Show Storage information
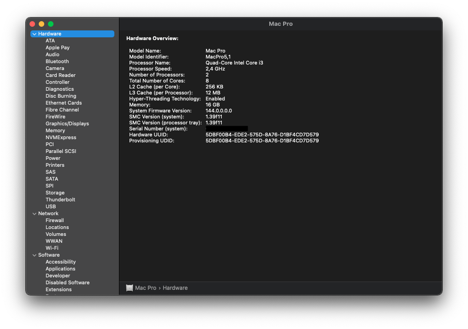468x329 pixels. [55, 193]
